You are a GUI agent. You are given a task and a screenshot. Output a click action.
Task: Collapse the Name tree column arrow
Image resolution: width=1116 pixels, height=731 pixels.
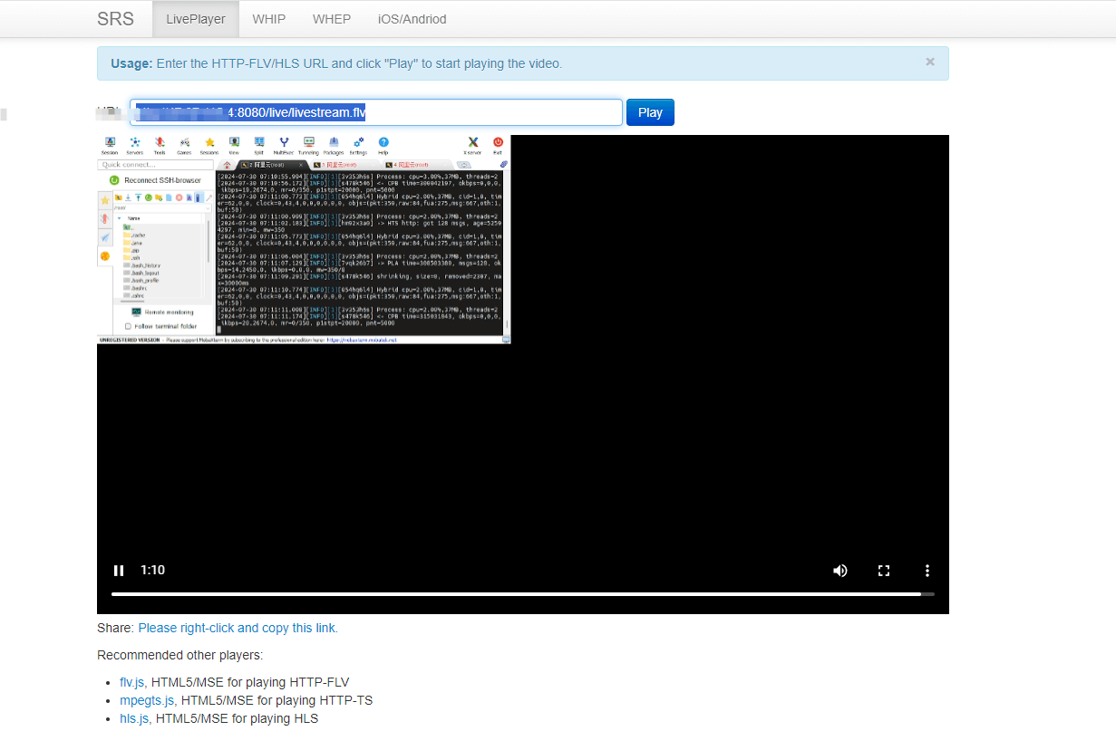[119, 218]
